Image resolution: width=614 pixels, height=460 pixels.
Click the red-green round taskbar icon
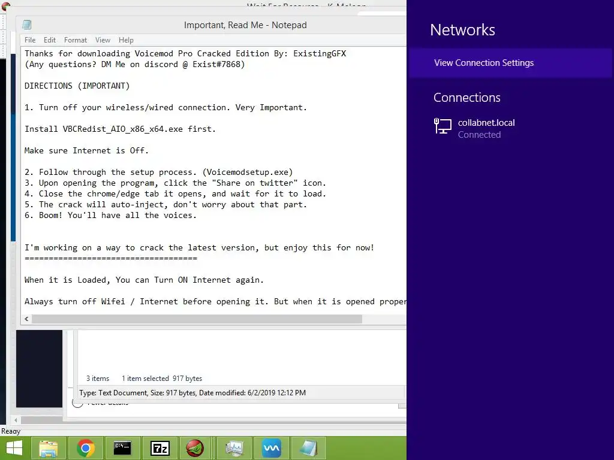coord(194,448)
